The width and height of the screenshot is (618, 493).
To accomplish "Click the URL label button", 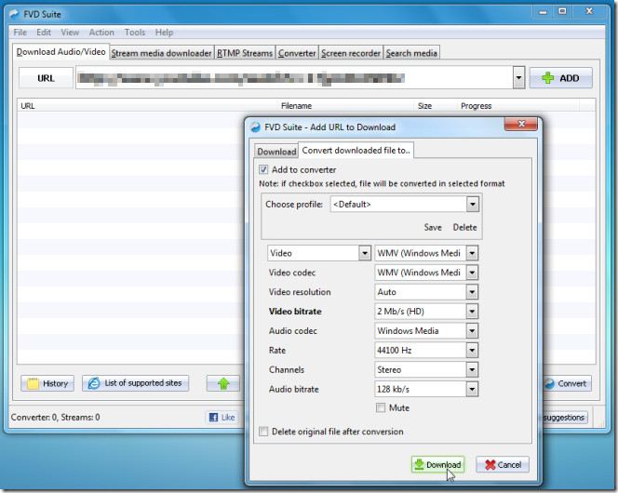I will pos(46,78).
